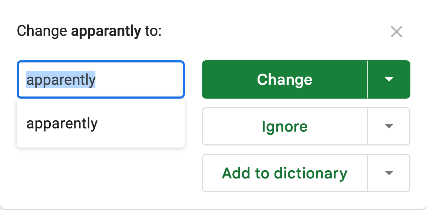Skip this misspelling using Ignore
The image size is (426, 210).
284,126
